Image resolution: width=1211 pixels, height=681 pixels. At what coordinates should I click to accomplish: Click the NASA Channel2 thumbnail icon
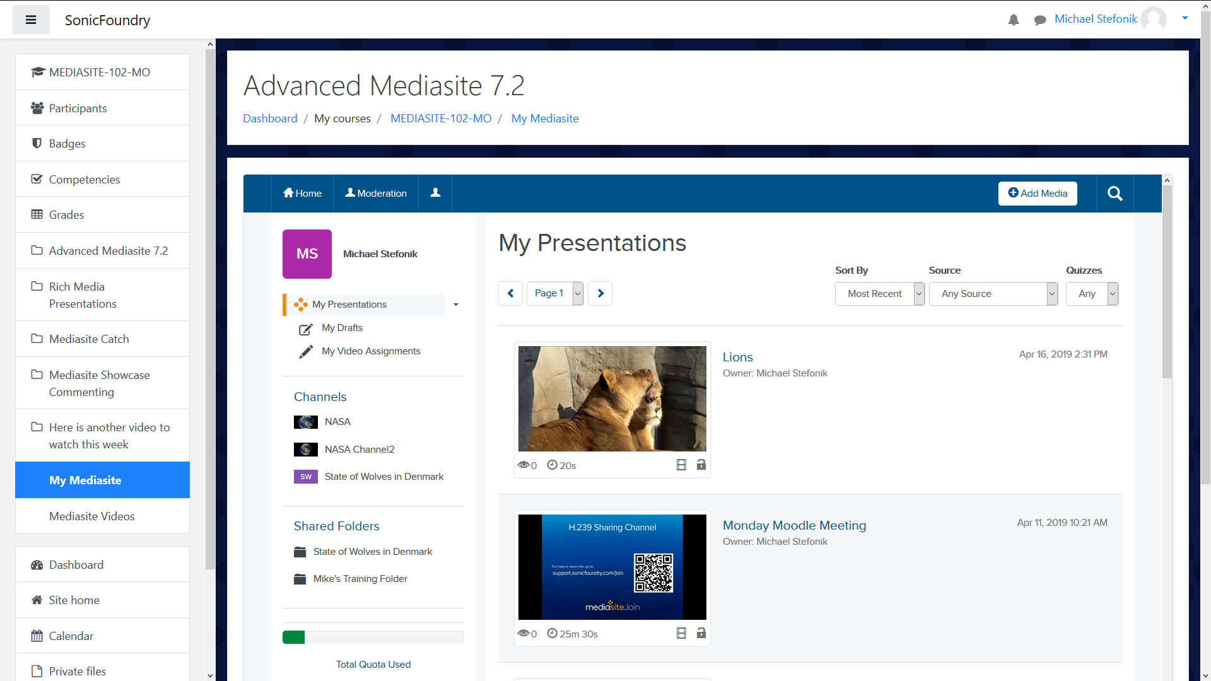click(306, 450)
